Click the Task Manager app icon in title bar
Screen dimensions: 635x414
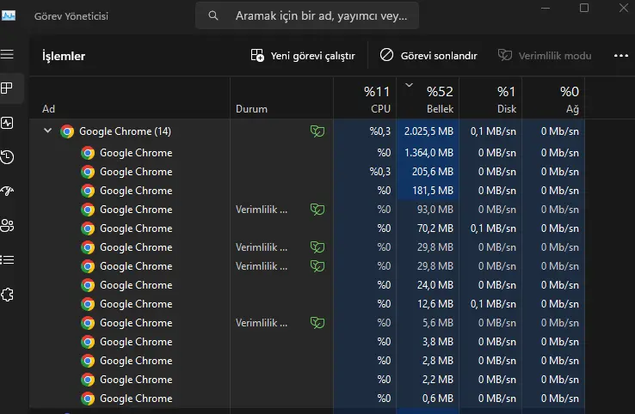[x=9, y=15]
